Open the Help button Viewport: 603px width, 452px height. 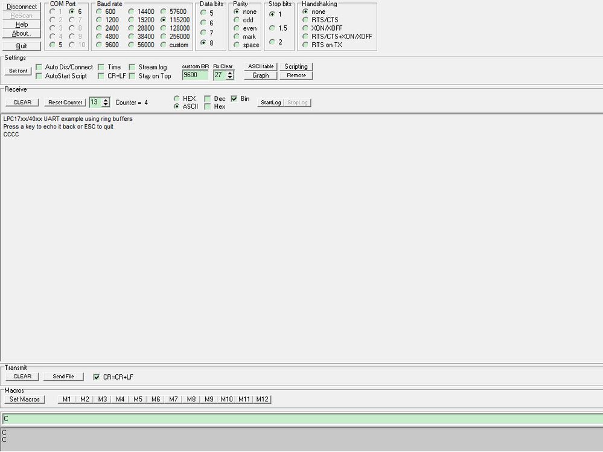click(22, 24)
